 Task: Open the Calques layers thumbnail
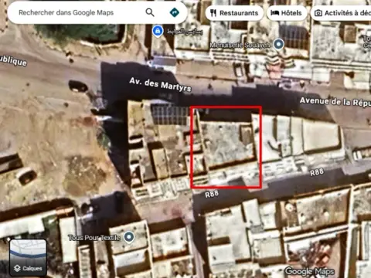pos(28,257)
